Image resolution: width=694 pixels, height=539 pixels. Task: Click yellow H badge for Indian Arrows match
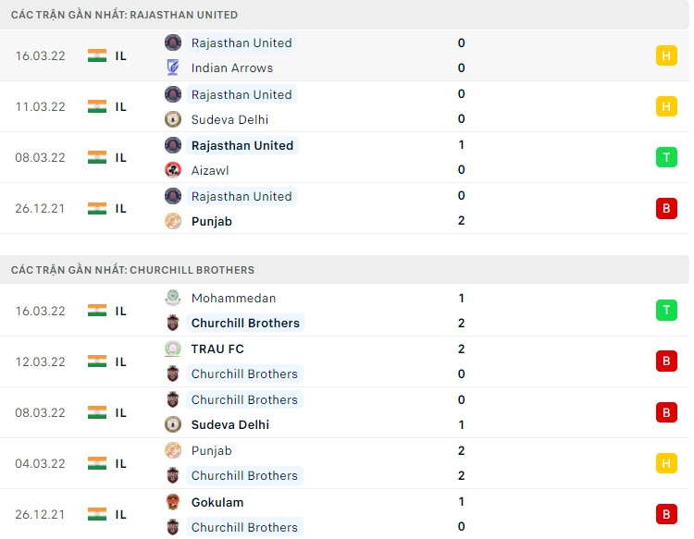pos(666,55)
